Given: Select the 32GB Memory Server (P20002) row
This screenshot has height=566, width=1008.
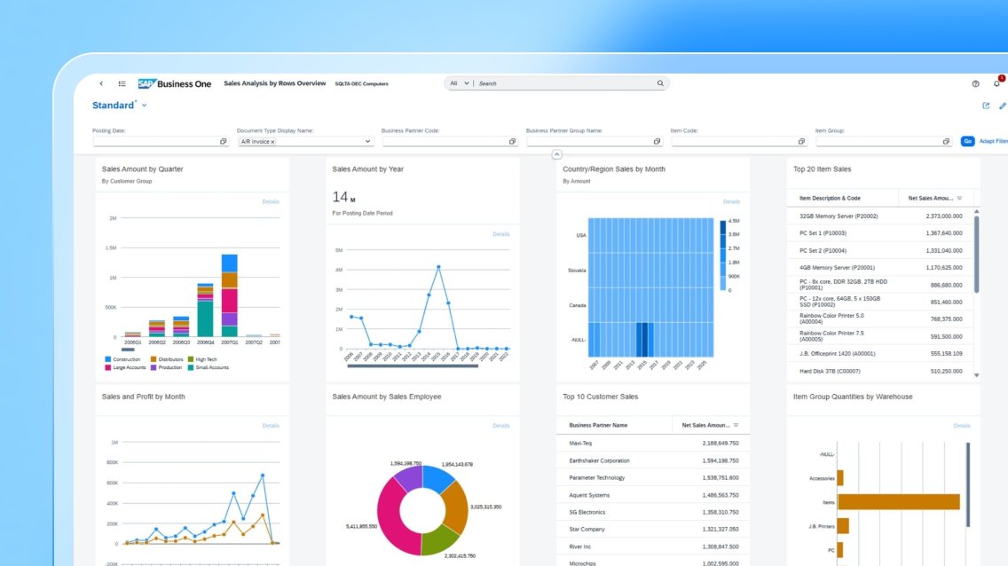Looking at the screenshot, I should pyautogui.click(x=881, y=216).
